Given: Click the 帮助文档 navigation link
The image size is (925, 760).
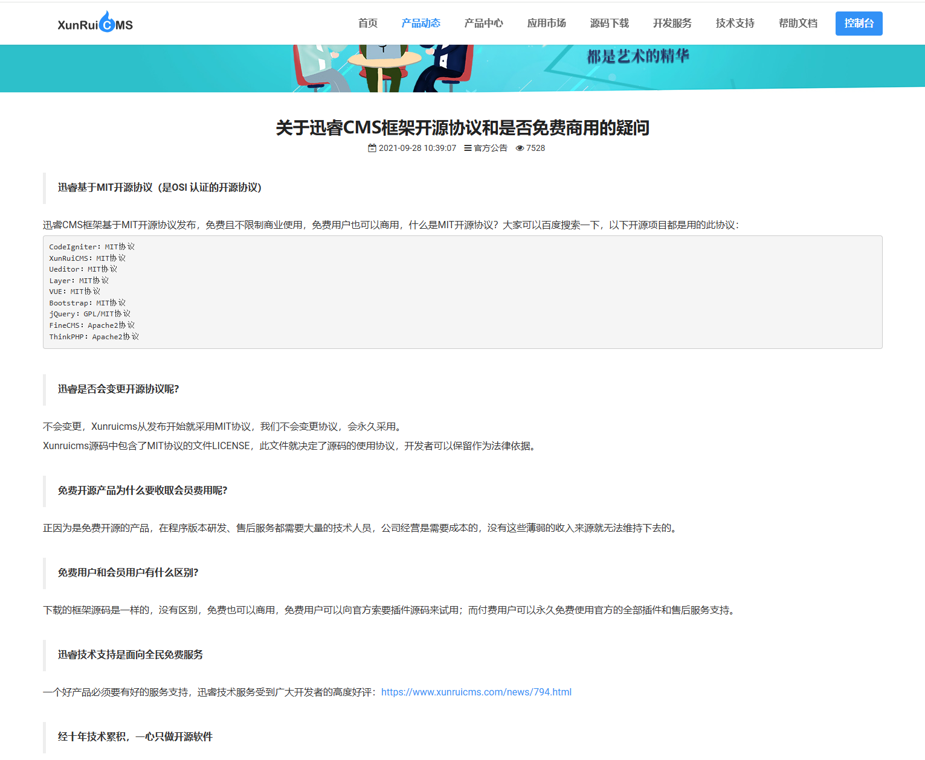Looking at the screenshot, I should [798, 23].
